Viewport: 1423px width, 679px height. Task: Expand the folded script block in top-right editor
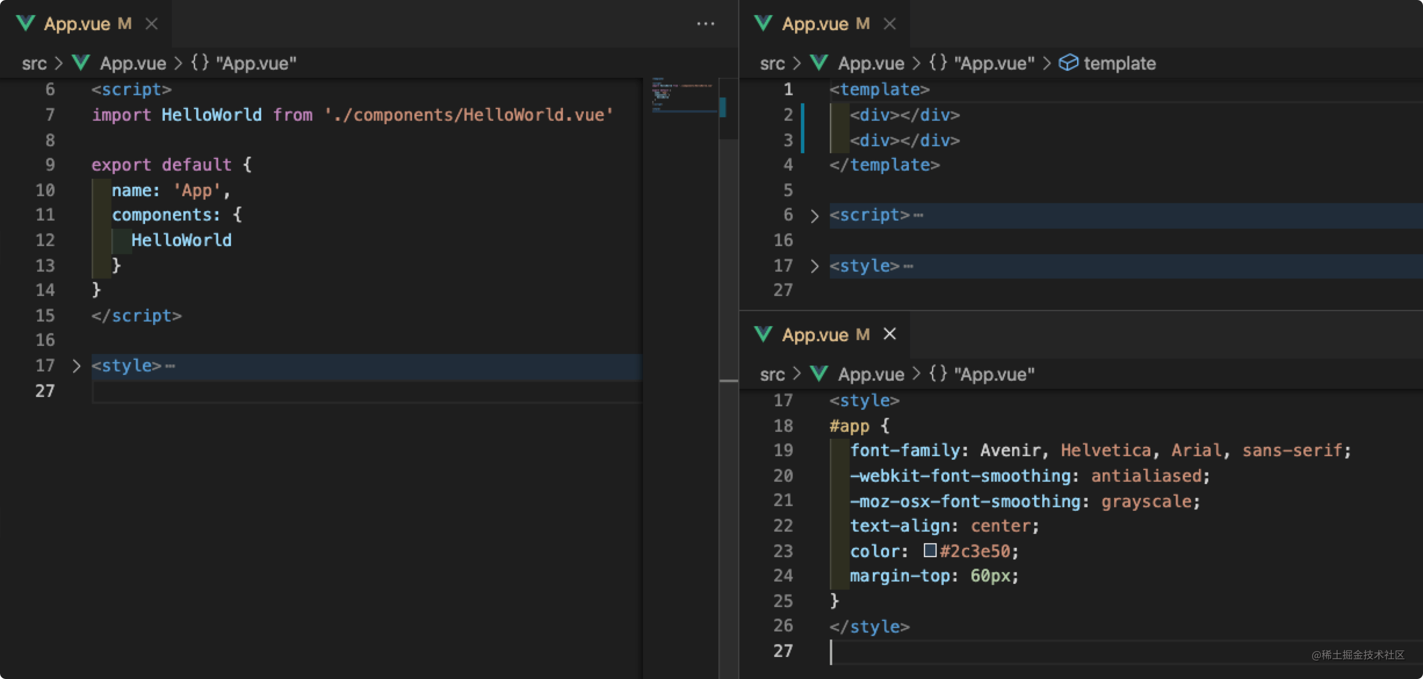[814, 216]
